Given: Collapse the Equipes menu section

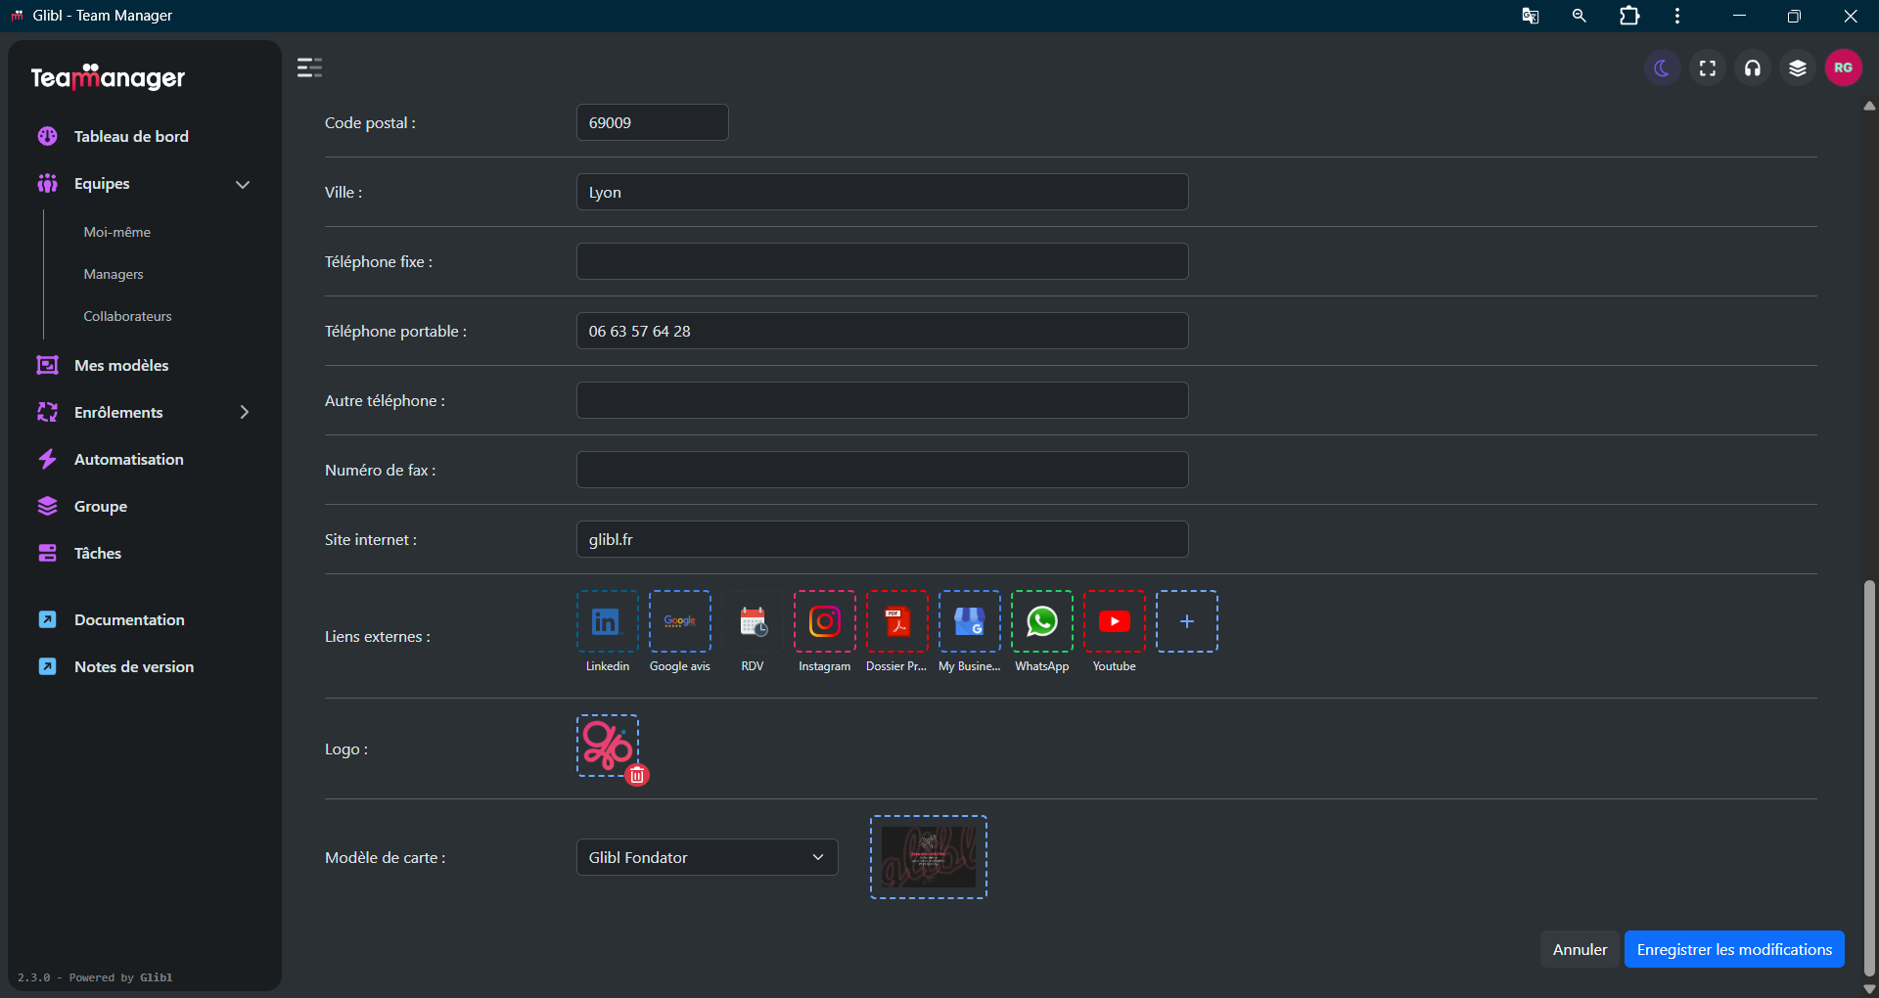Looking at the screenshot, I should coord(242,184).
